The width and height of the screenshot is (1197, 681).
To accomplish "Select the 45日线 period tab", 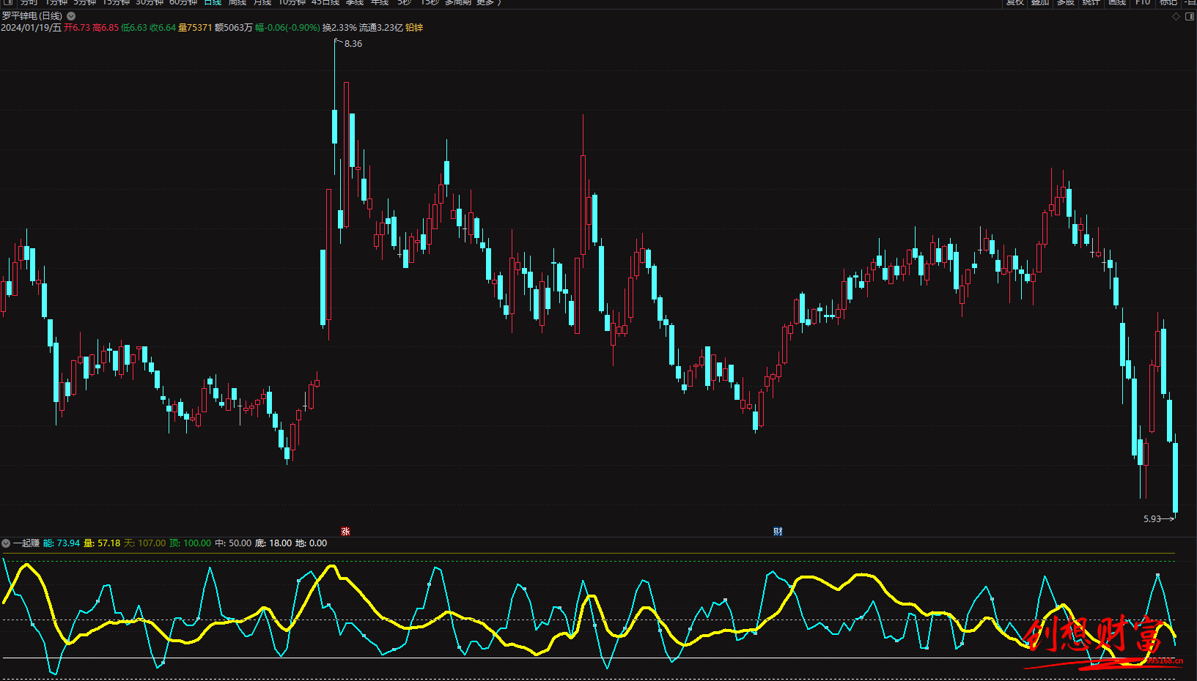I will pyautogui.click(x=325, y=3).
